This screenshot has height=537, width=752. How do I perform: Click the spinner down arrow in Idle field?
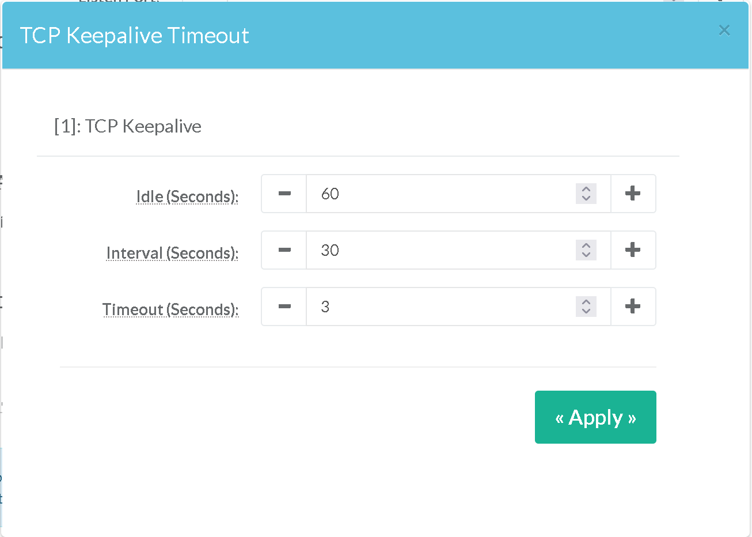[586, 198]
